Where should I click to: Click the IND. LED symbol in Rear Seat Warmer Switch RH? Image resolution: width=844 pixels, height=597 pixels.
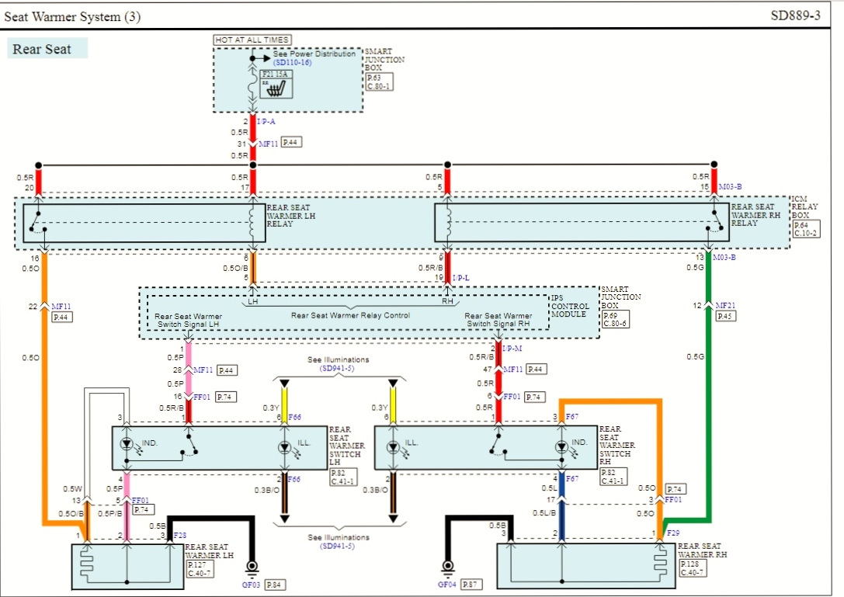[x=561, y=446]
